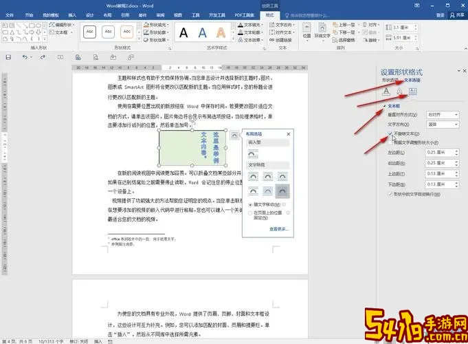Select Fix position on page radio button
This screenshot has height=344, width=468.
(250, 213)
